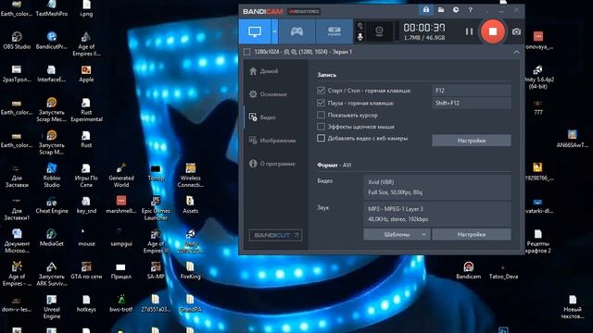Select Прицел desktop icon
Viewport: 593px width, 333px height.
coord(121,270)
